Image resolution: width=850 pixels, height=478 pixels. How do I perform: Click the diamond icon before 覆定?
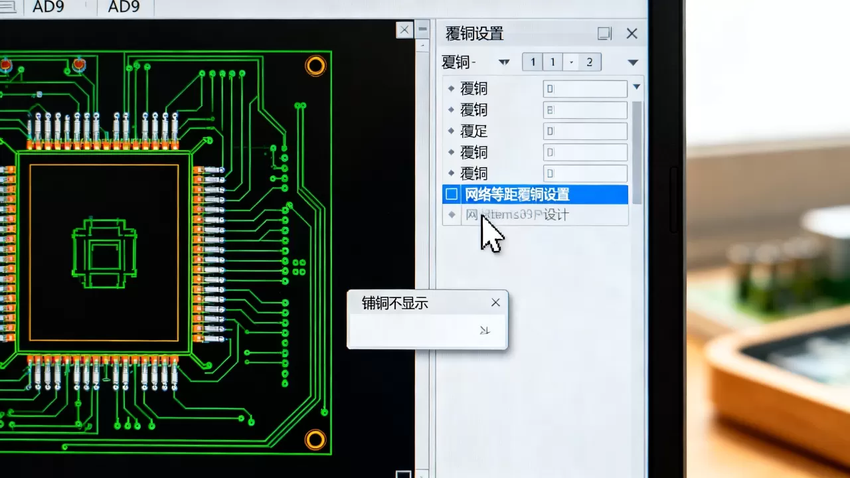pos(452,131)
